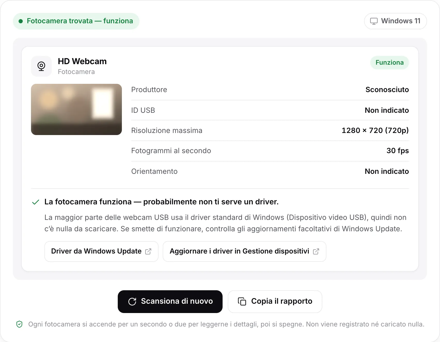
Task: Click the Windows 11 system badge
Action: [395, 21]
